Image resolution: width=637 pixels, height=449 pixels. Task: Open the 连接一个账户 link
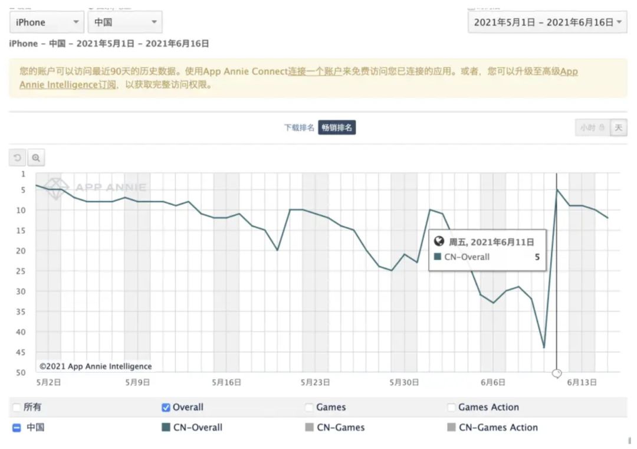(x=315, y=71)
